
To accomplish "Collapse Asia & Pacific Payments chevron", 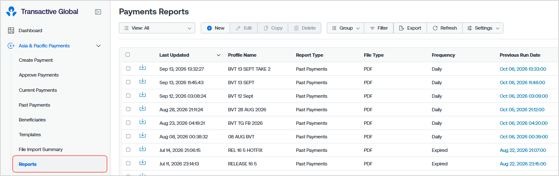I will 98,46.
